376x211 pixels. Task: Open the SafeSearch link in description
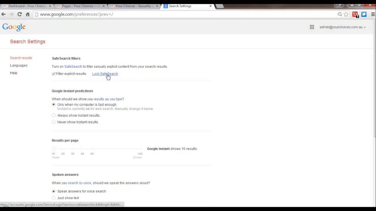(73, 67)
